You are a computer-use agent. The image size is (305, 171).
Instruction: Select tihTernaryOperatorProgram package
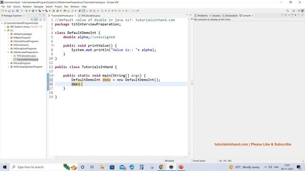pyautogui.click(x=28, y=67)
